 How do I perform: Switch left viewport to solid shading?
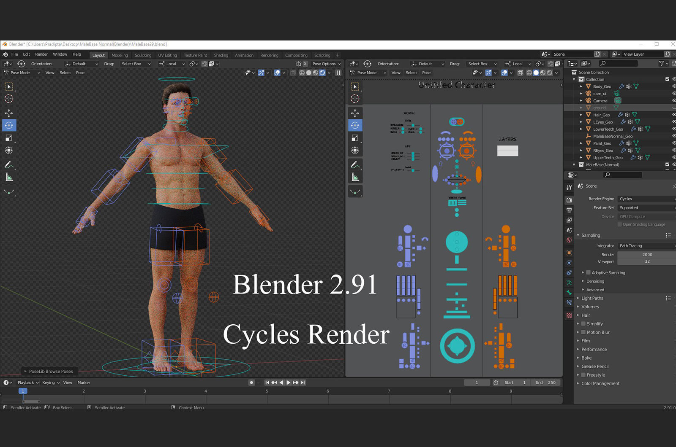308,73
